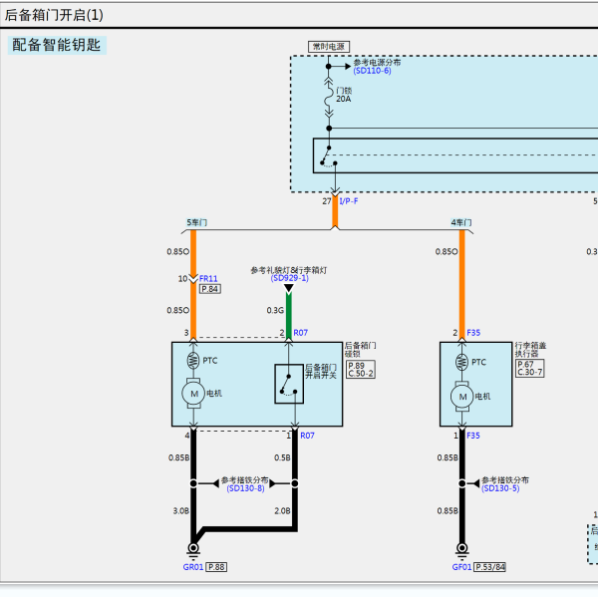Screen dimensions: 598x597
Task: Click F35 link at pin 2
Action: click(473, 333)
